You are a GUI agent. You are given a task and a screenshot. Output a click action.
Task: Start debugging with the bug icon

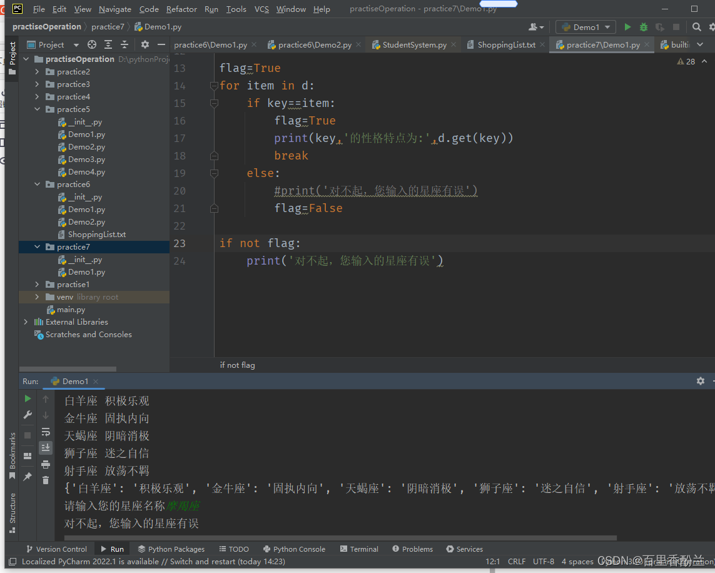(644, 28)
